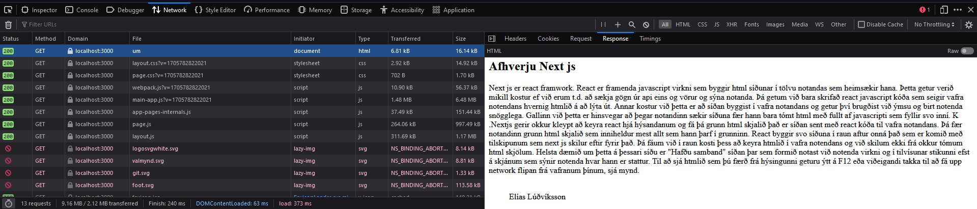Open the DevTools three-dots menu
Image resolution: width=977 pixels, height=209 pixels.
958,10
